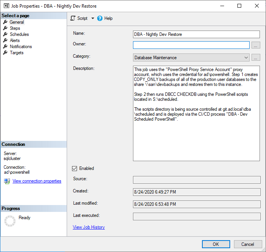Screen dimensions: 266x252
Task: Click the Progress section header
Action: [x=34, y=208]
